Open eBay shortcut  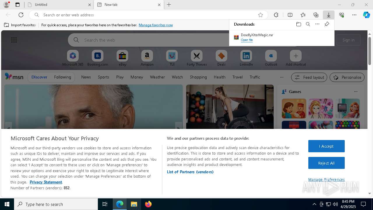tap(122, 58)
